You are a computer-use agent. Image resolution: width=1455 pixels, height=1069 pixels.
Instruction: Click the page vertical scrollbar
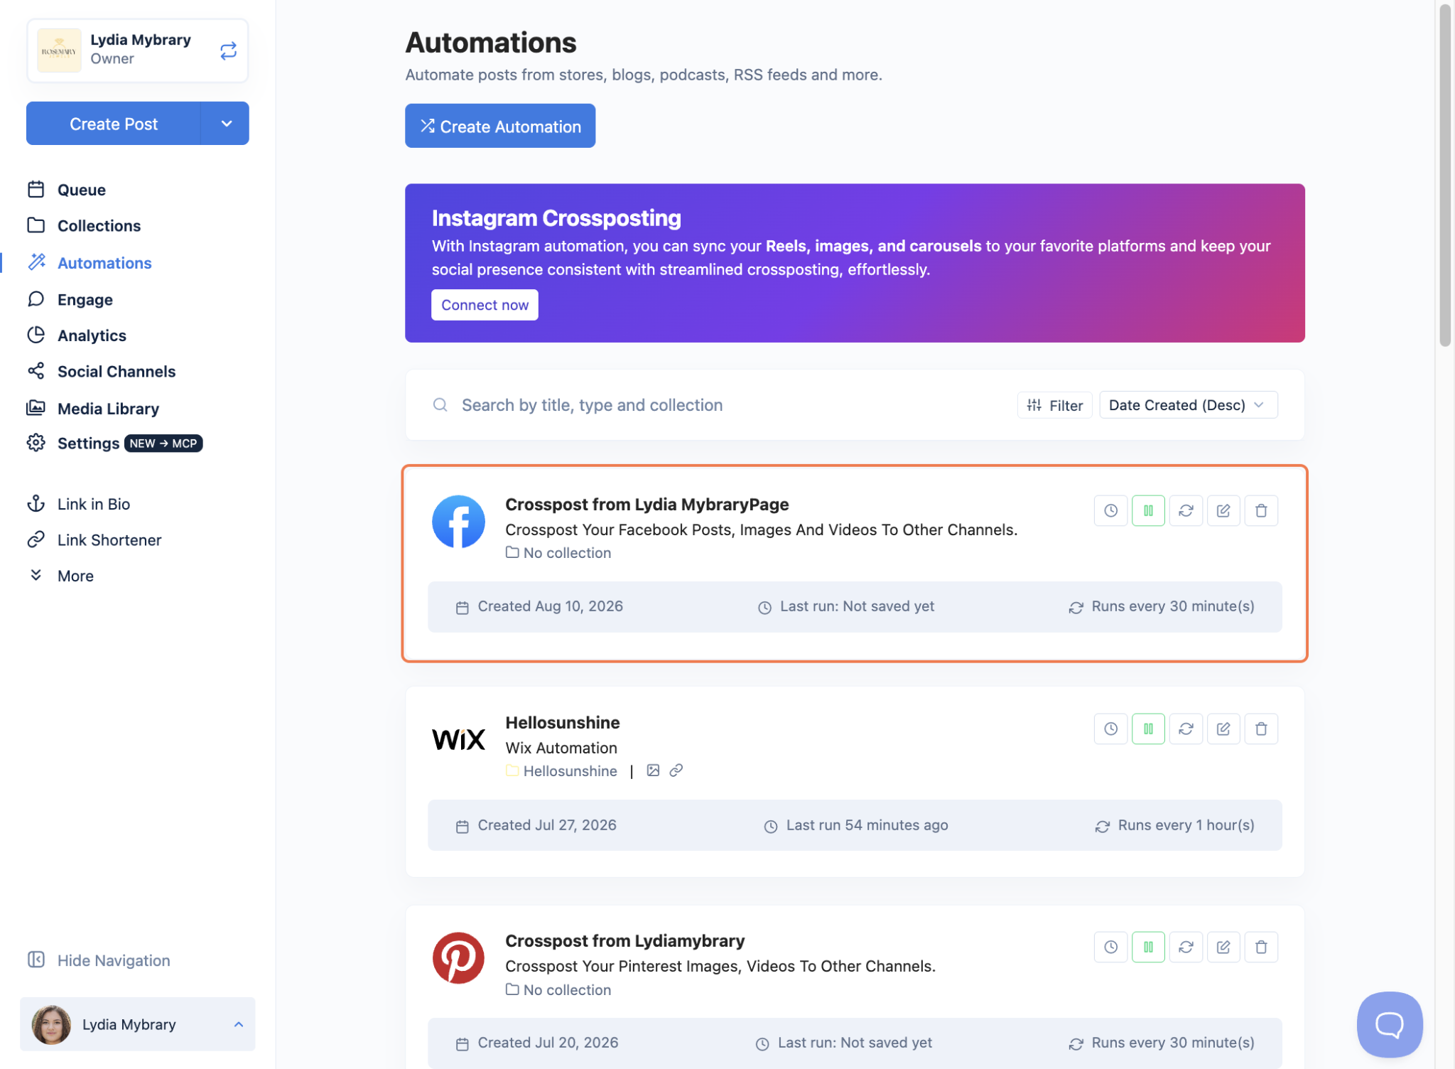tap(1444, 176)
